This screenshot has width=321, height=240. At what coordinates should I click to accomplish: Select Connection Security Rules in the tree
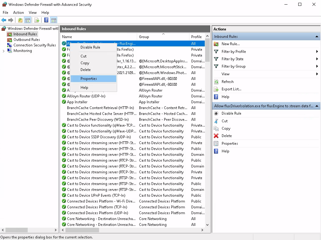tap(35, 45)
